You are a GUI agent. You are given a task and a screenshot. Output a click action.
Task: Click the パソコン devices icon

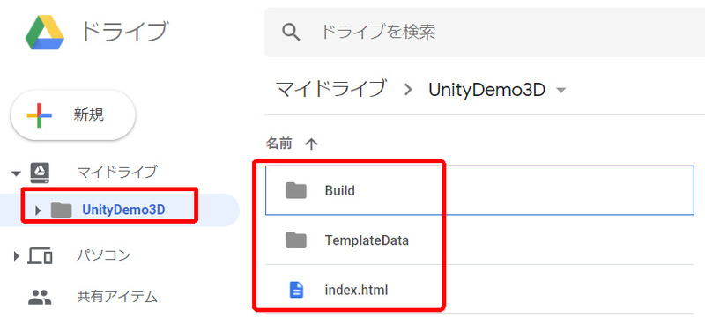pos(40,256)
